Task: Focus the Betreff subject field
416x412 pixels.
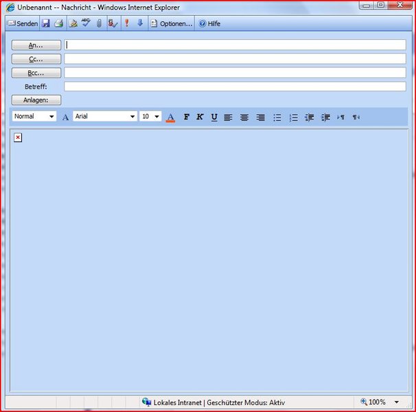Action: click(235, 87)
